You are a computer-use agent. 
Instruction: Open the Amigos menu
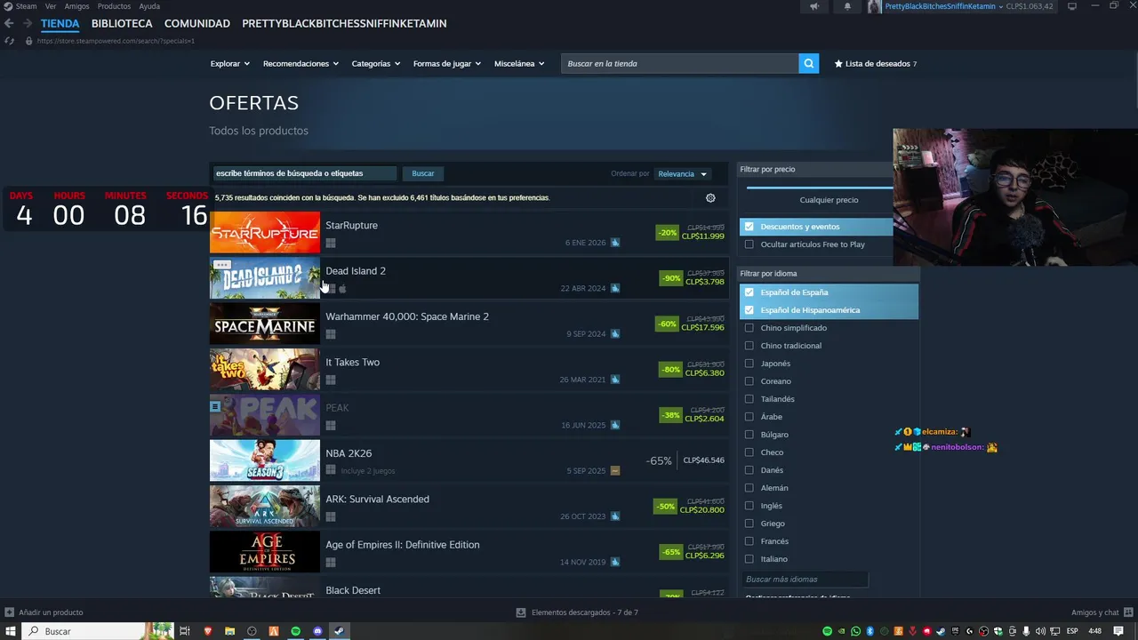click(76, 6)
